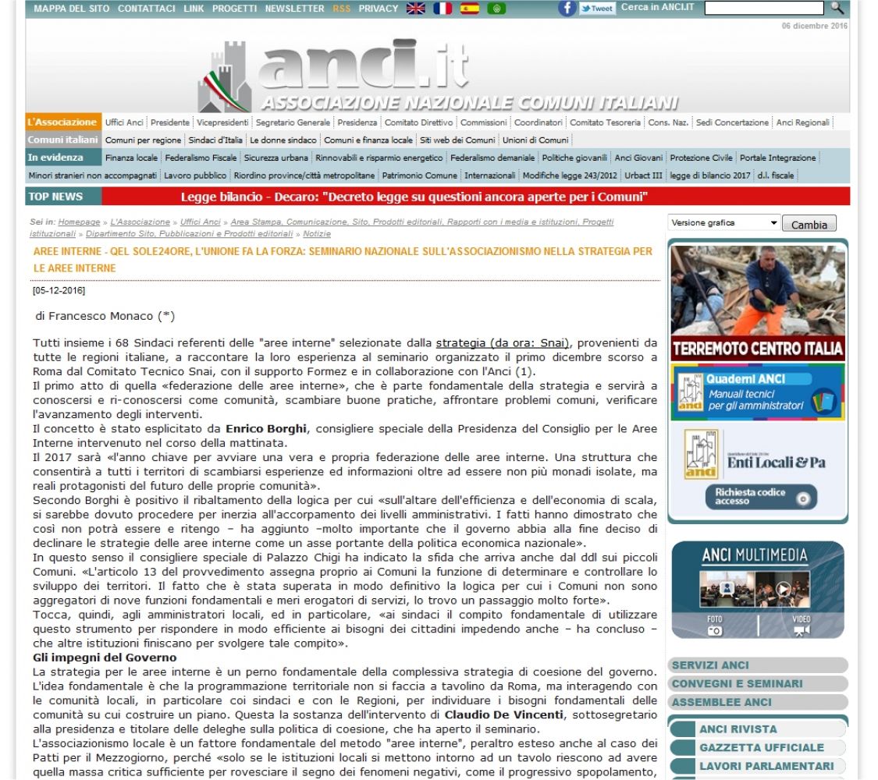Open Finanza locale menu item
This screenshot has width=878, height=780.
click(x=131, y=158)
